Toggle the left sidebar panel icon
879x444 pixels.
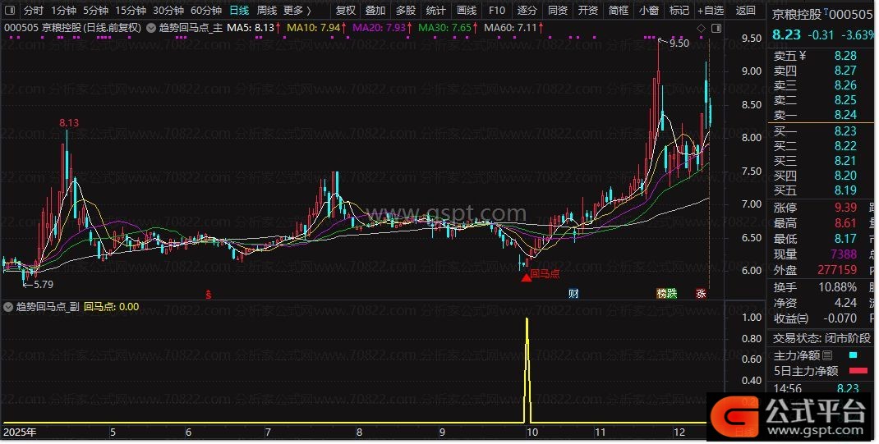click(x=8, y=11)
